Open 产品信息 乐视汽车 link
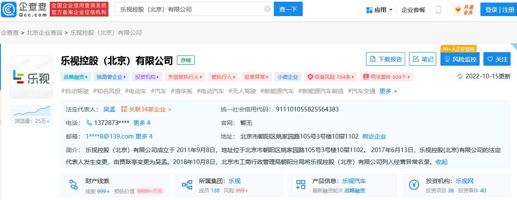 pos(354,181)
